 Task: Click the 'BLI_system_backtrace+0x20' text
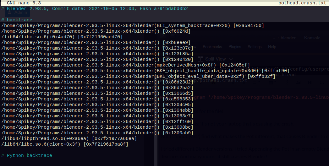coord(192,25)
